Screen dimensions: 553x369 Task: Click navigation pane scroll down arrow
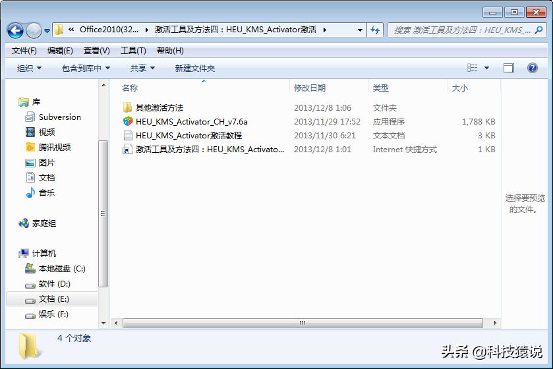coord(103,323)
